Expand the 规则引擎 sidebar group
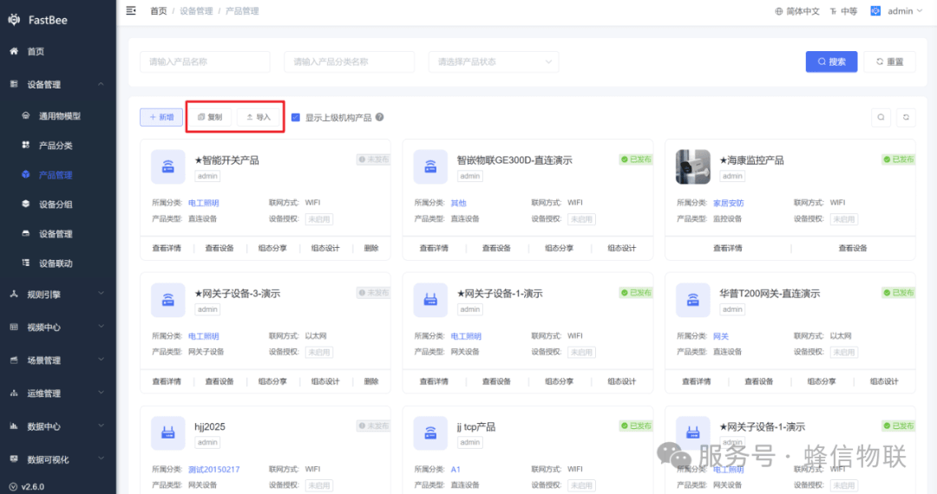 click(58, 294)
